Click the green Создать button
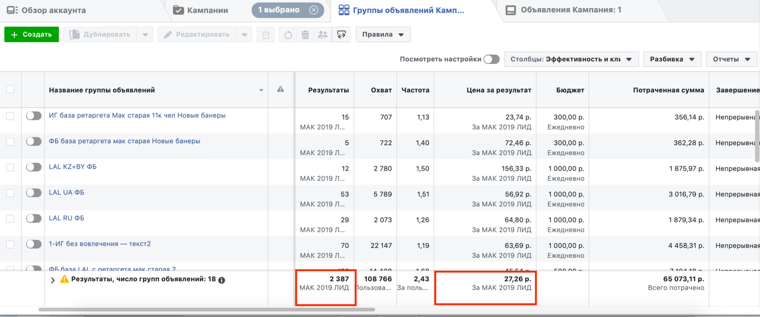This screenshot has width=760, height=317. [32, 34]
